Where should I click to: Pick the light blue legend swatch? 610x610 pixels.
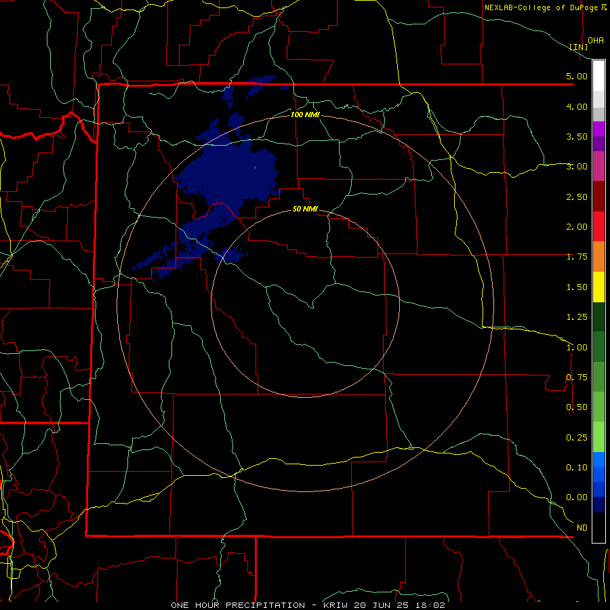click(598, 460)
